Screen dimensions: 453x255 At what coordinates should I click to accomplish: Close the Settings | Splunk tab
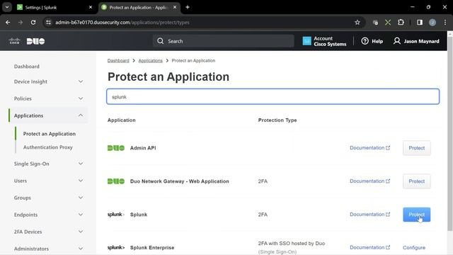[91, 7]
